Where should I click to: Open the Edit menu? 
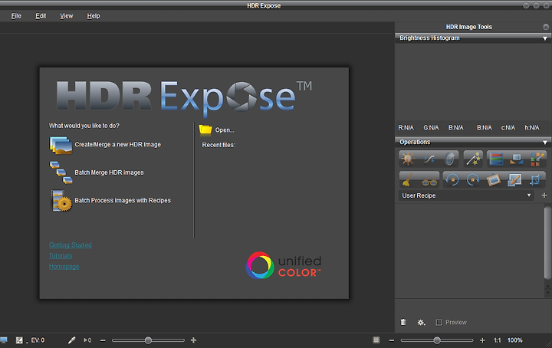41,16
